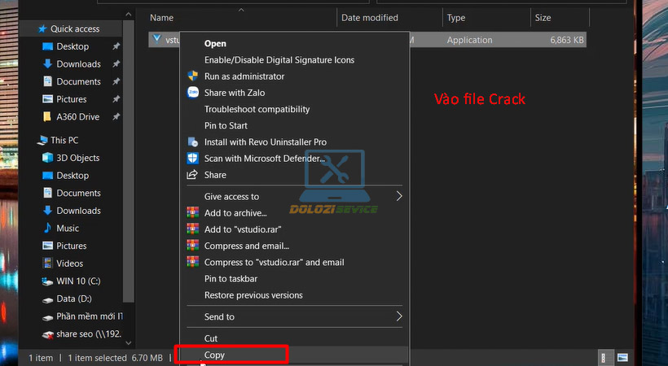The image size is (668, 366).
Task: Click the This PC computer icon
Action: 42,140
